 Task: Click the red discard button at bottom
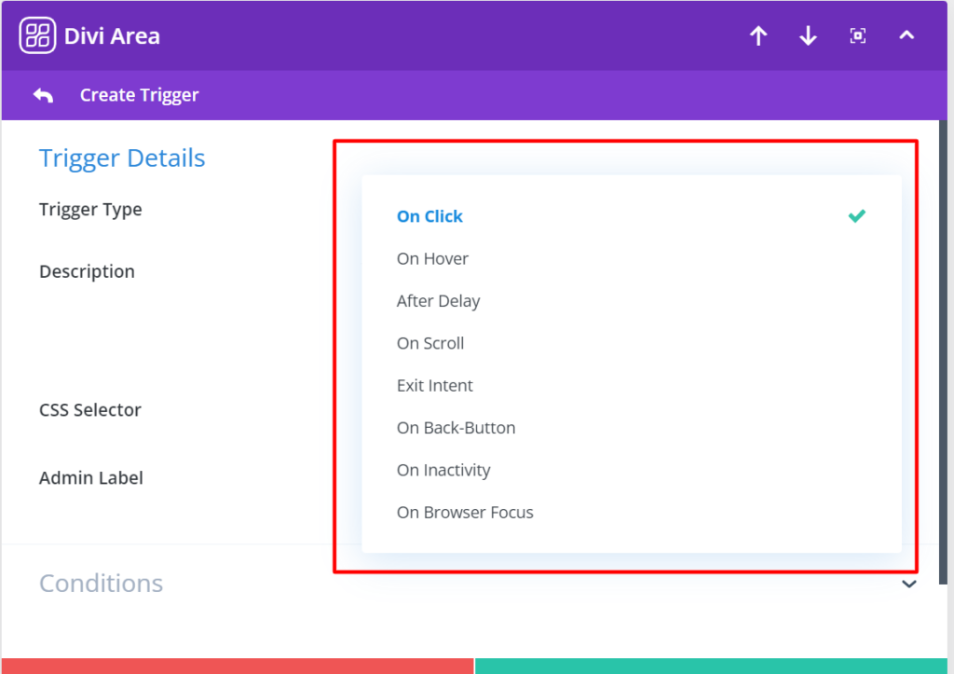point(238,667)
